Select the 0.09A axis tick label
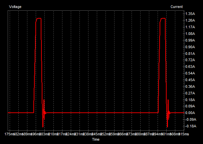 (x=190, y=106)
